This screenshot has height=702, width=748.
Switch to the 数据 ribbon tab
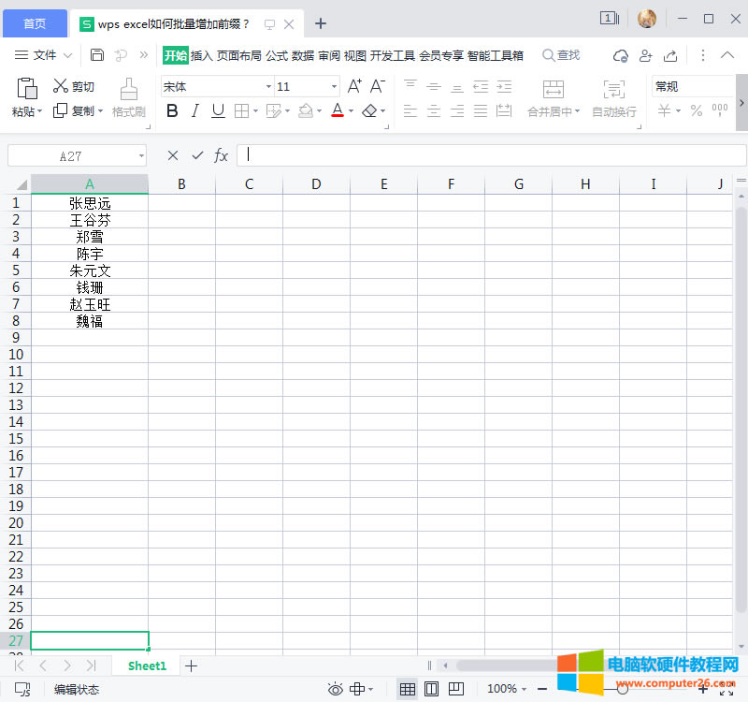coord(302,55)
